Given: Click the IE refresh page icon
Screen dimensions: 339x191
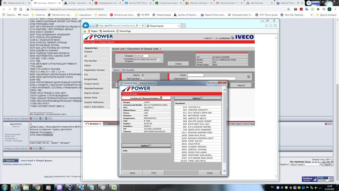Looking at the screenshot, I should point(143,26).
